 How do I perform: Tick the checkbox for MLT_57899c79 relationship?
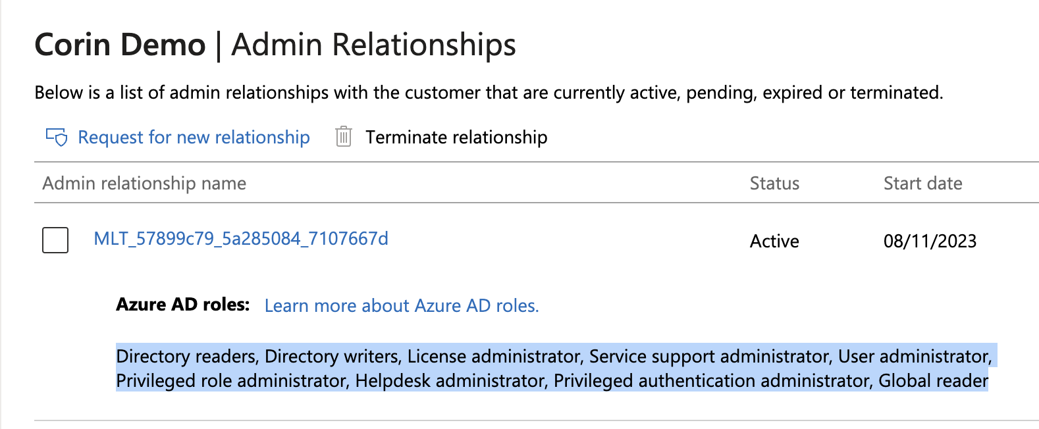click(55, 240)
